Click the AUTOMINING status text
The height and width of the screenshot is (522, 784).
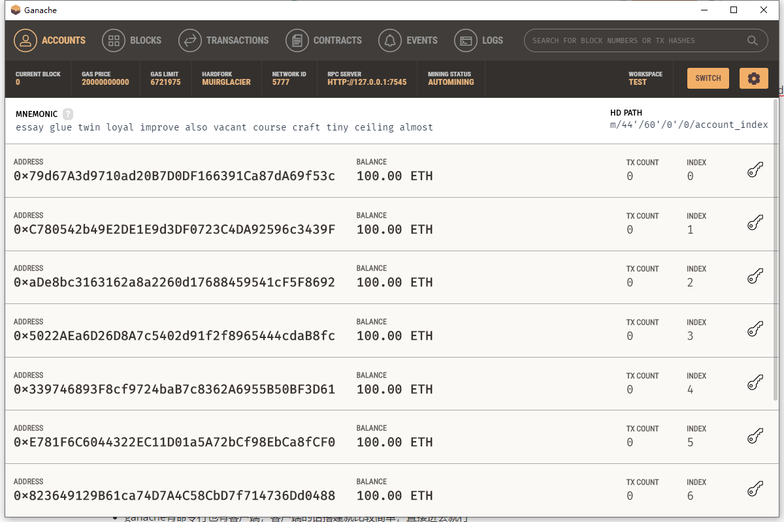[x=451, y=82]
